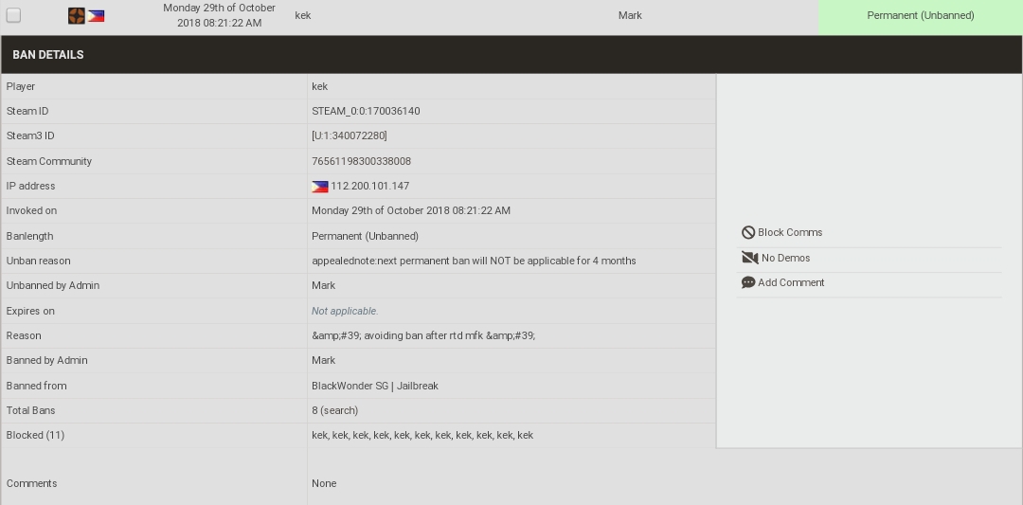Click the Block Comms prohibition icon
Image resolution: width=1023 pixels, height=505 pixels.
748,232
